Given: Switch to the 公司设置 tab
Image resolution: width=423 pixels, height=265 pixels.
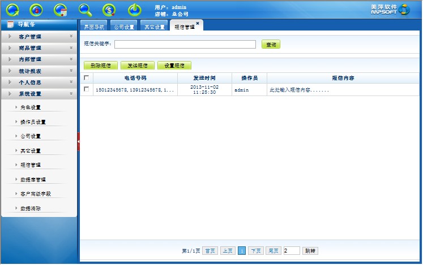Looking at the screenshot, I should pos(123,27).
